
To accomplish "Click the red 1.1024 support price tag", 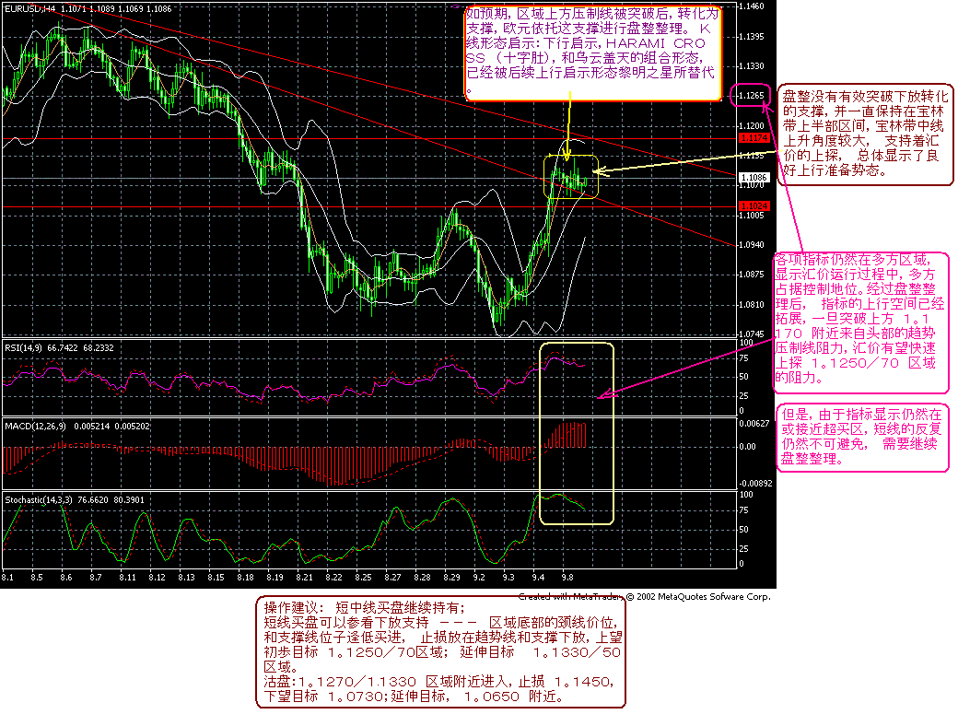I will click(x=754, y=206).
